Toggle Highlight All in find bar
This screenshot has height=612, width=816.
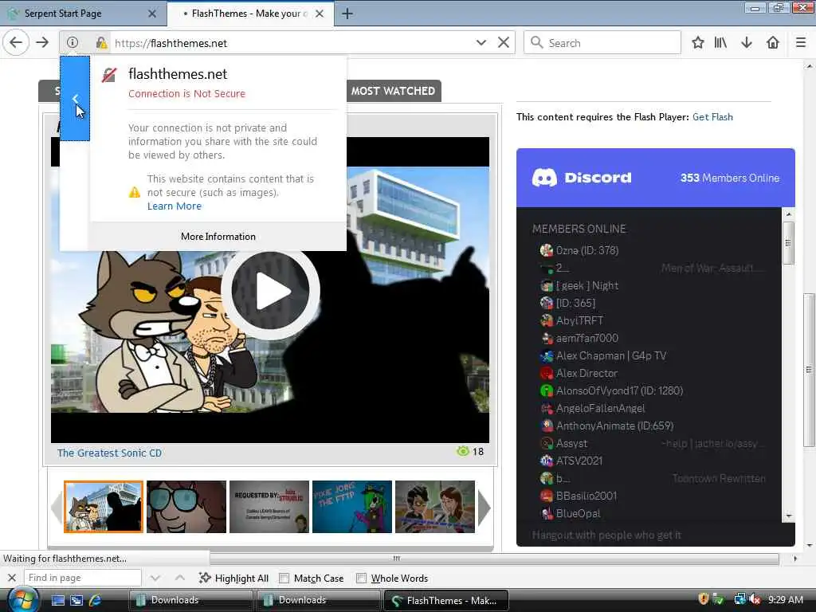coord(233,578)
